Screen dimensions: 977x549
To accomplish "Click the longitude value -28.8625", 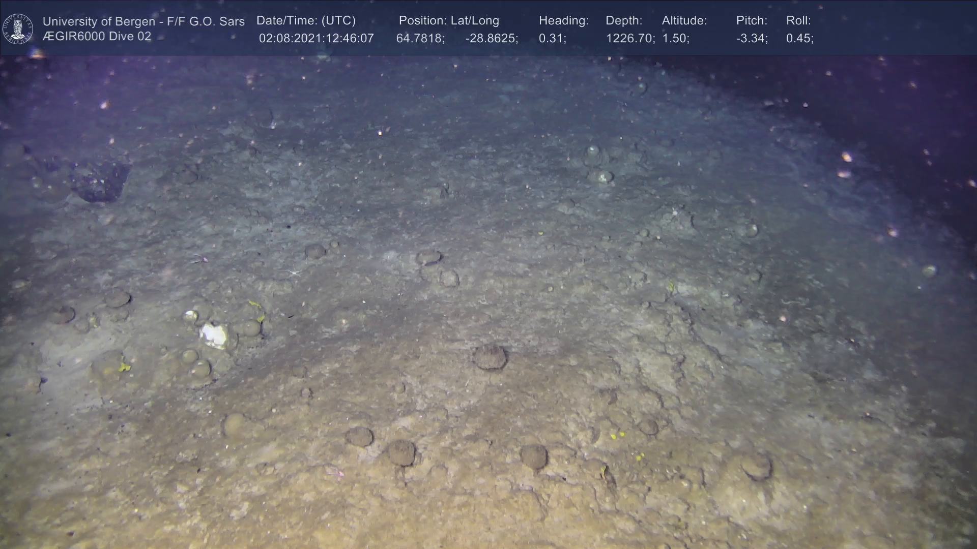I will pyautogui.click(x=491, y=39).
